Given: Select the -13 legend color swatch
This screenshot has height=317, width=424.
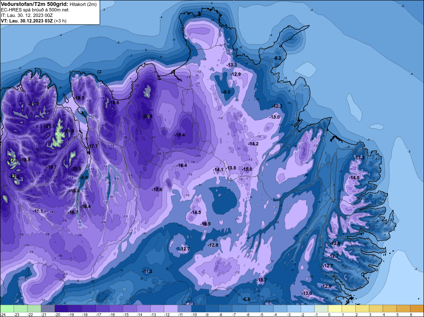Looking at the screenshot, I should (157, 309).
